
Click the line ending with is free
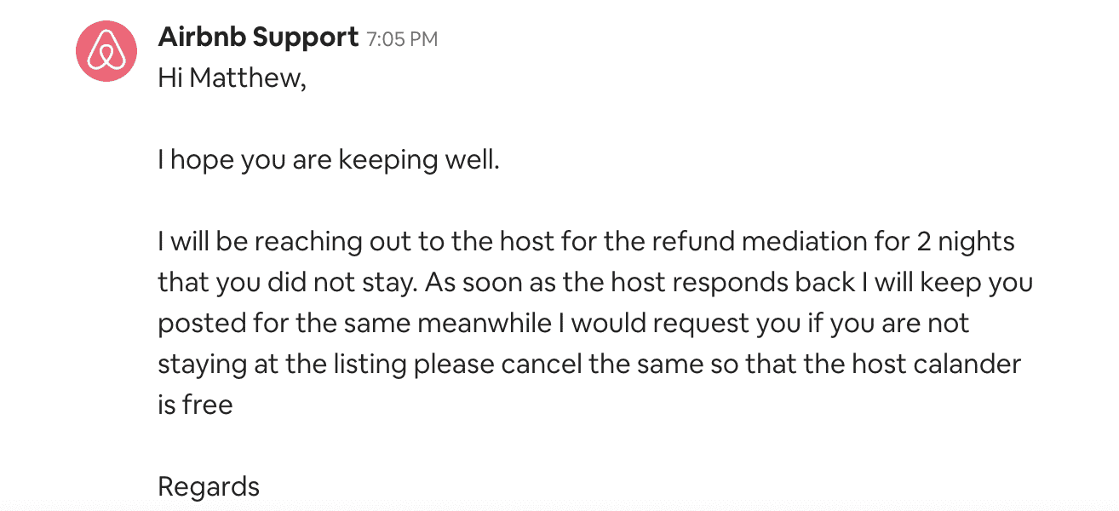194,405
